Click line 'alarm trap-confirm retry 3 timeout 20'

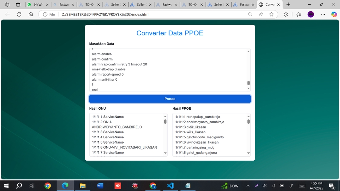click(119, 64)
